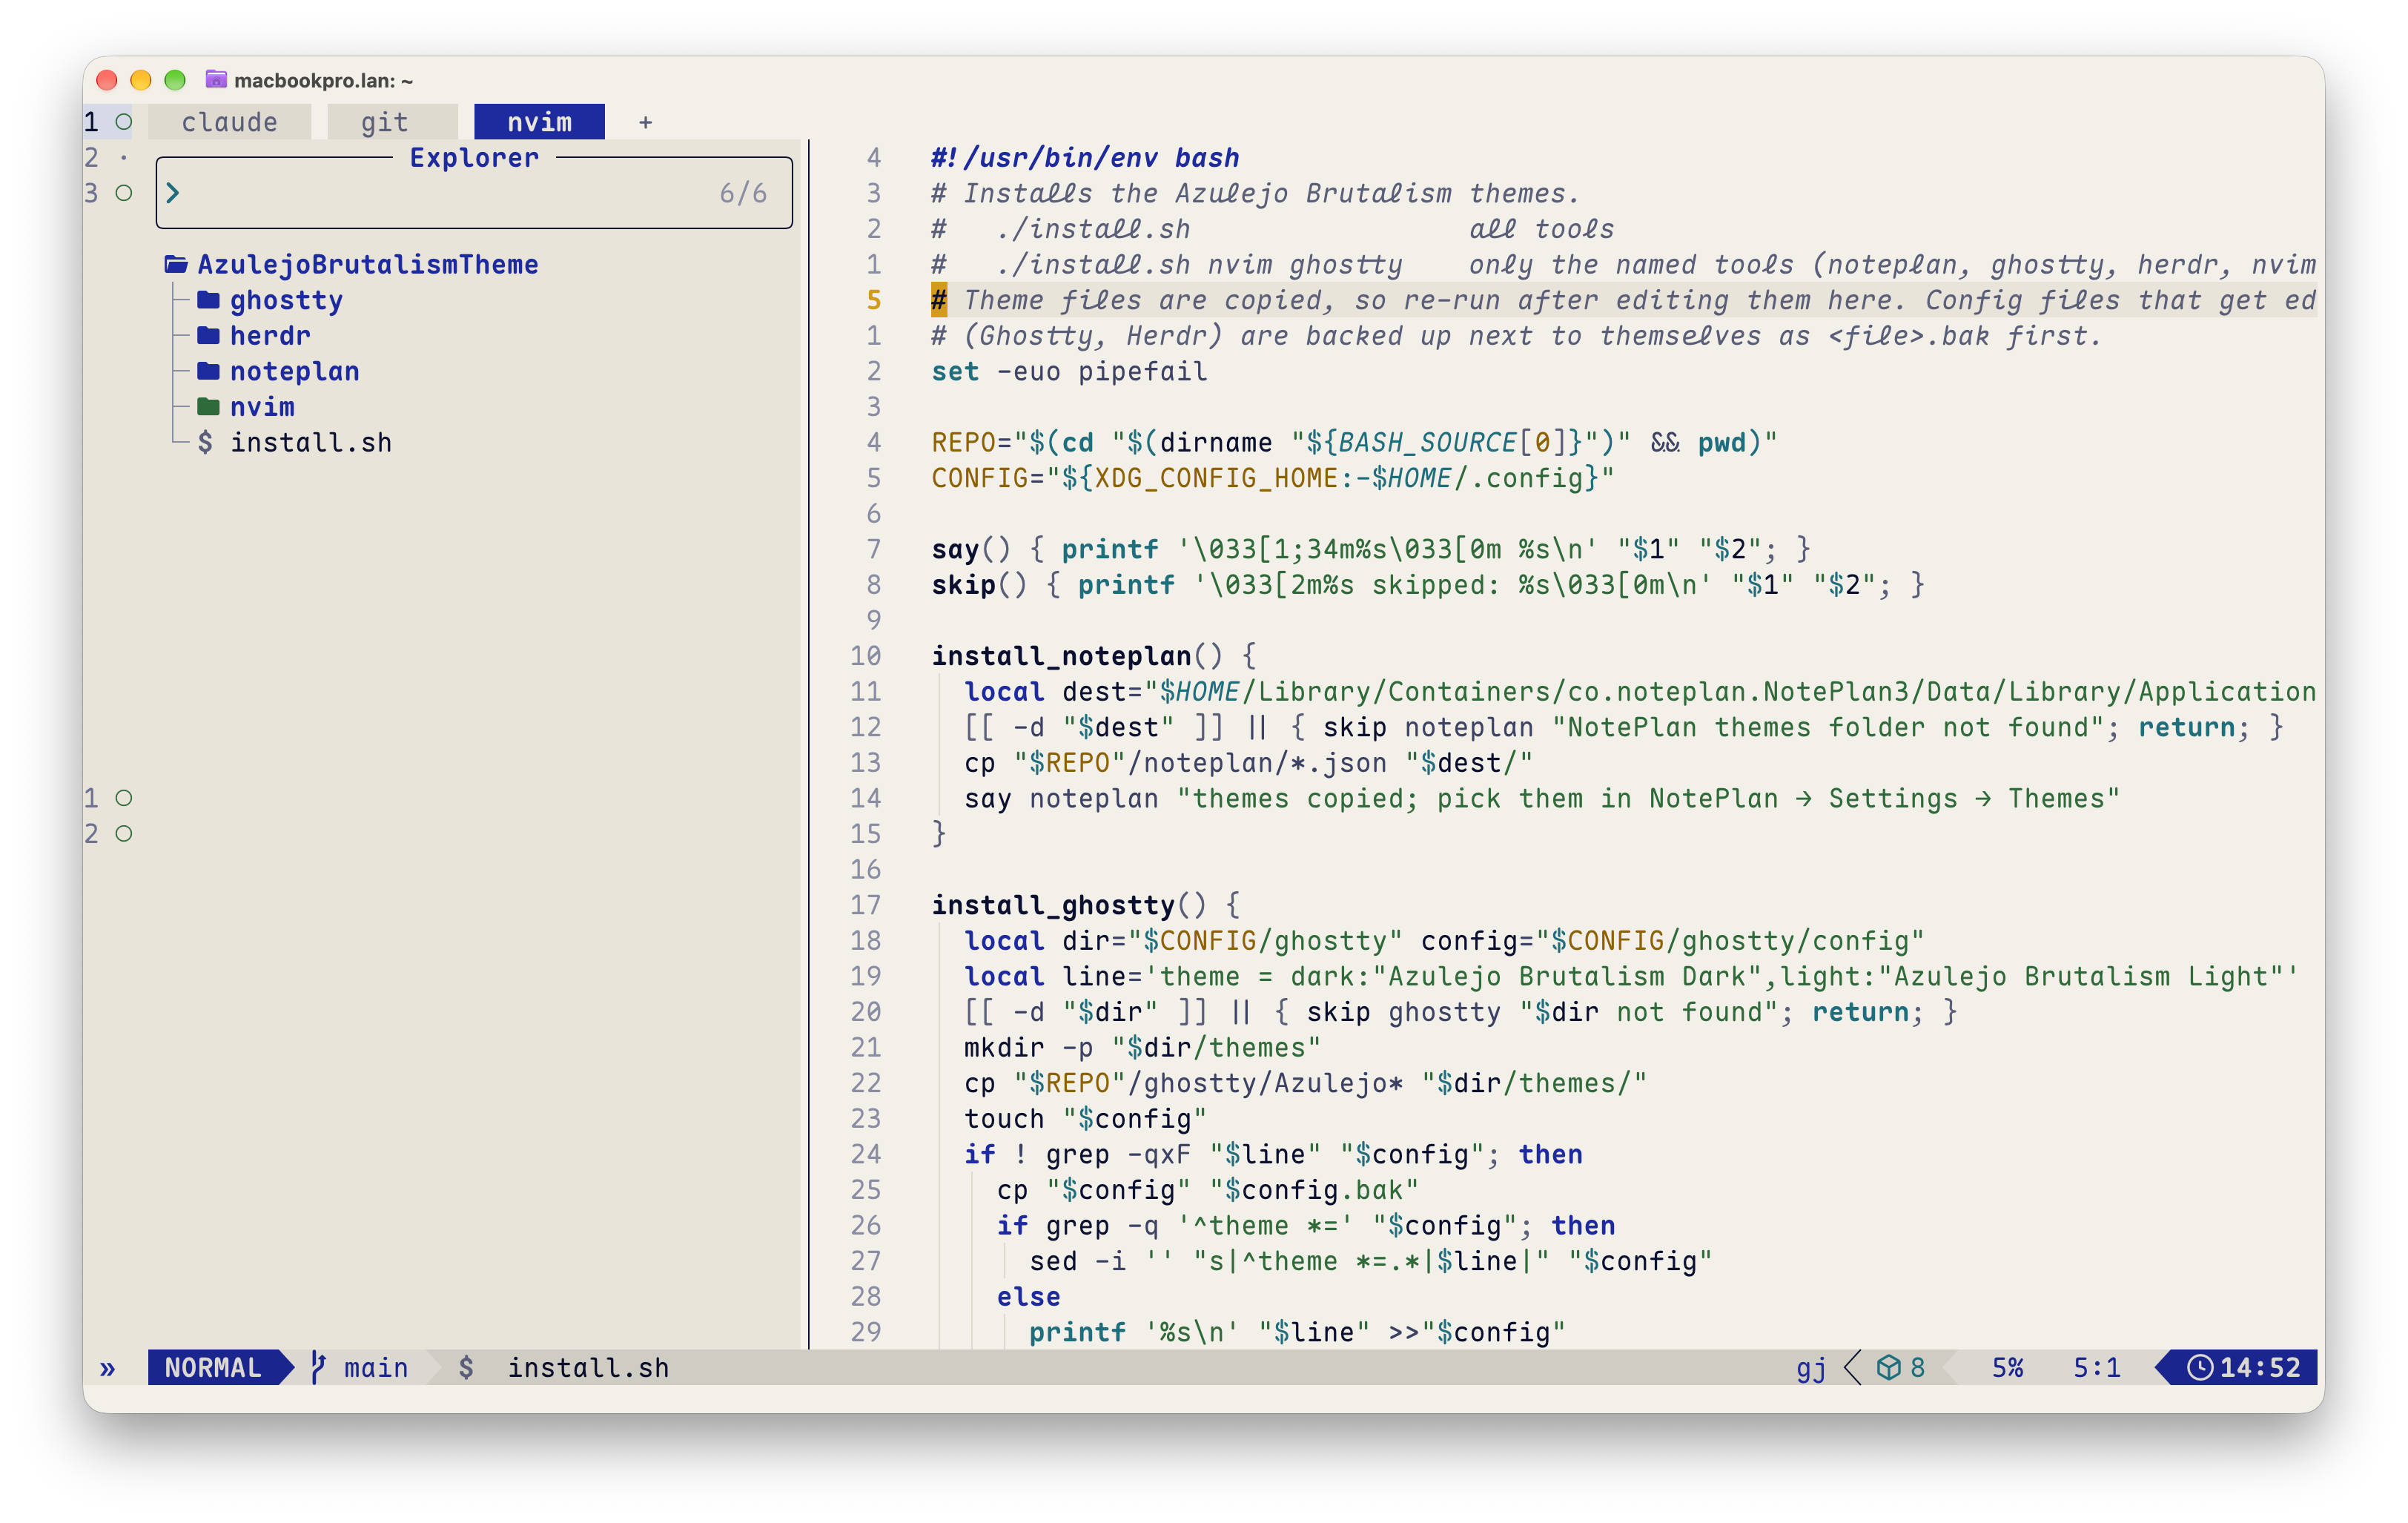2408x1523 pixels.
Task: Click the macbookpro.lan window title text
Action: point(323,80)
